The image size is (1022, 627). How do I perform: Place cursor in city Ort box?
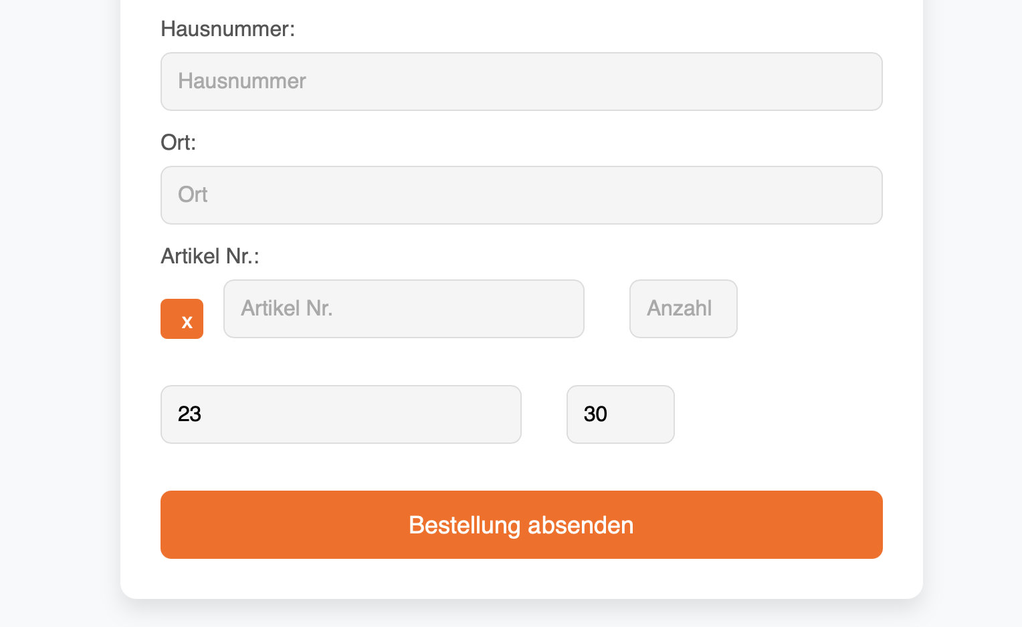click(x=521, y=195)
